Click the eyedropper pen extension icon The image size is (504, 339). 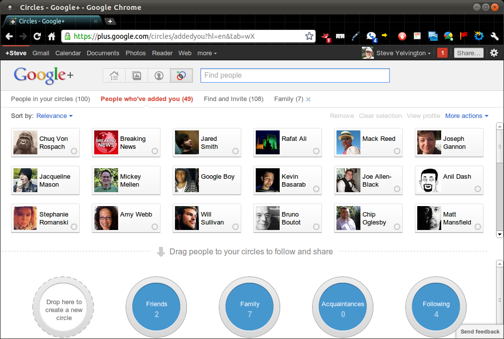click(355, 36)
